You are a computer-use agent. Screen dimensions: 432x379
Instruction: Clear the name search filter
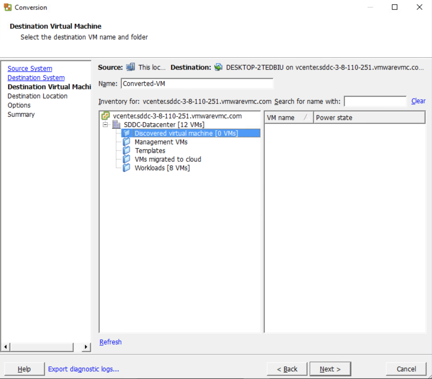418,101
